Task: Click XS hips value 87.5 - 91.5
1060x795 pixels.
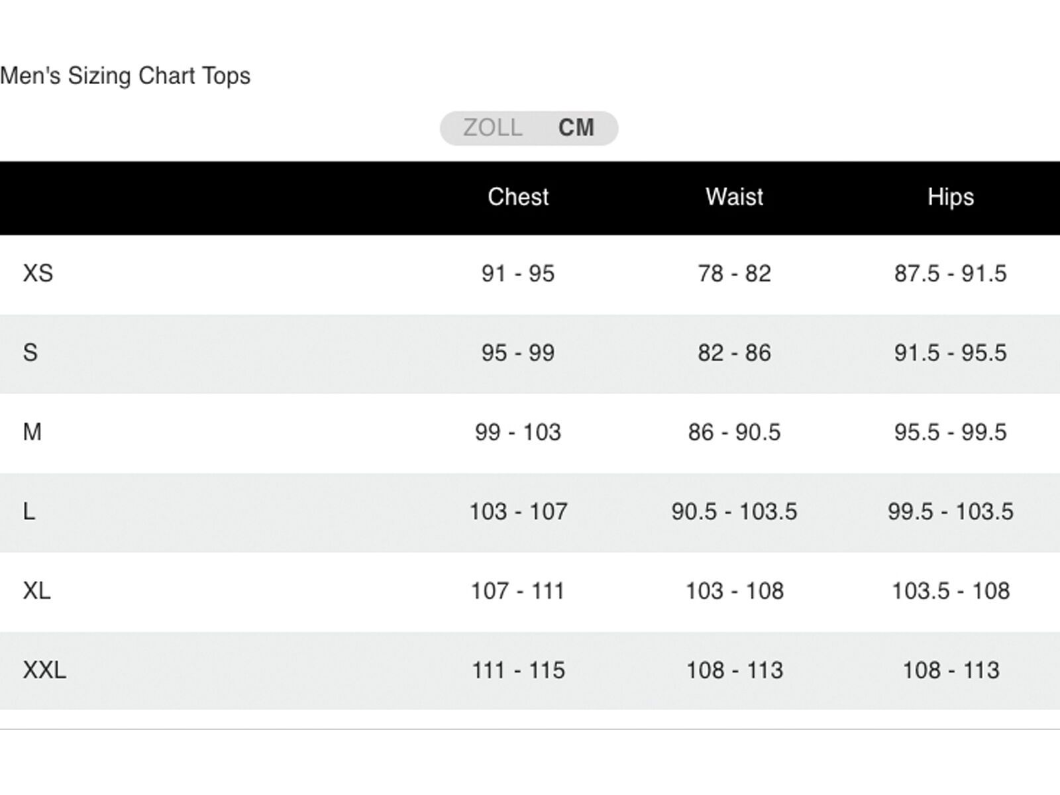Action: click(950, 273)
